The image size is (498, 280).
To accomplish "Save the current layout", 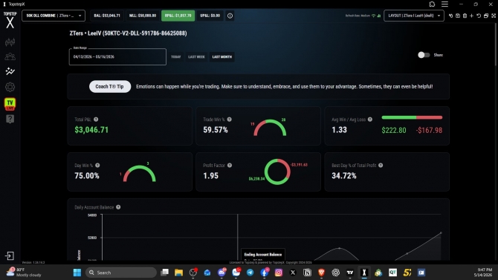I will coord(458,16).
